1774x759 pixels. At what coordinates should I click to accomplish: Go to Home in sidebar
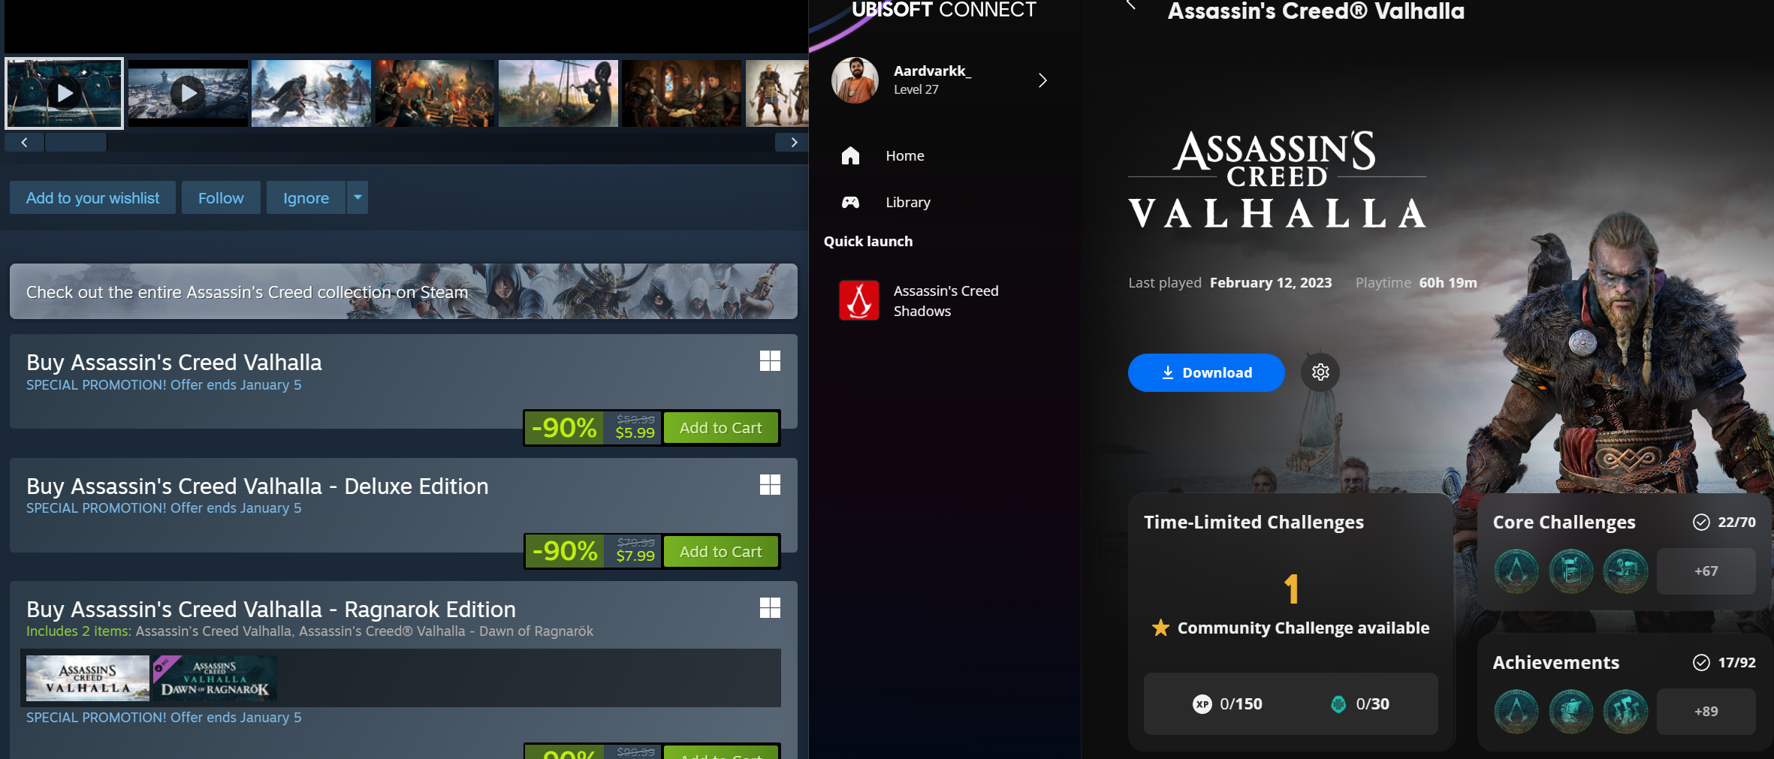pyautogui.click(x=904, y=155)
